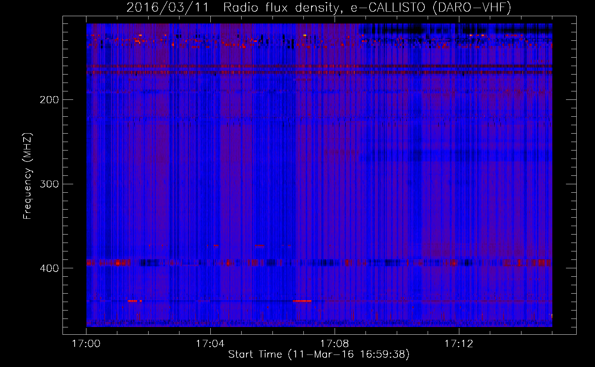Click the 300 frequency tick label
The image size is (595, 367).
pyautogui.click(x=49, y=184)
